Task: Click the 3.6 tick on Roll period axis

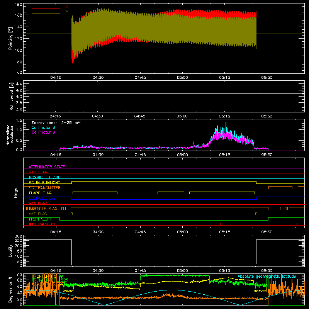Action: [x=19, y=109]
